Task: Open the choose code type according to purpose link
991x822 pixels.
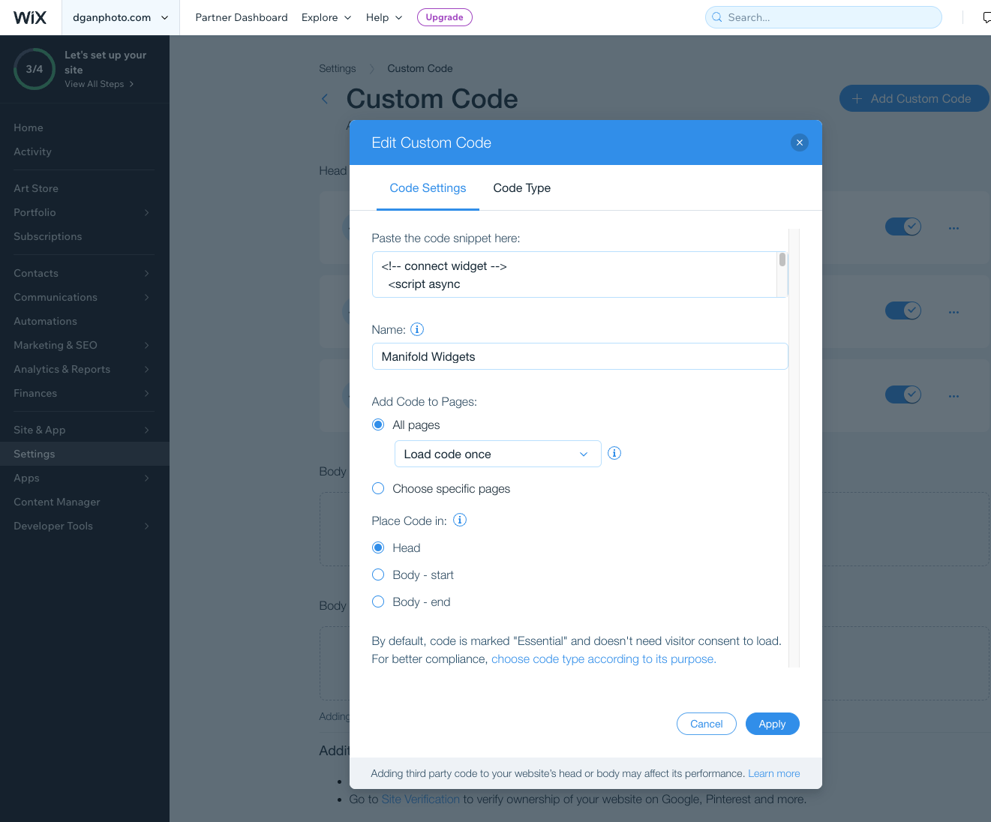Action: coord(604,658)
